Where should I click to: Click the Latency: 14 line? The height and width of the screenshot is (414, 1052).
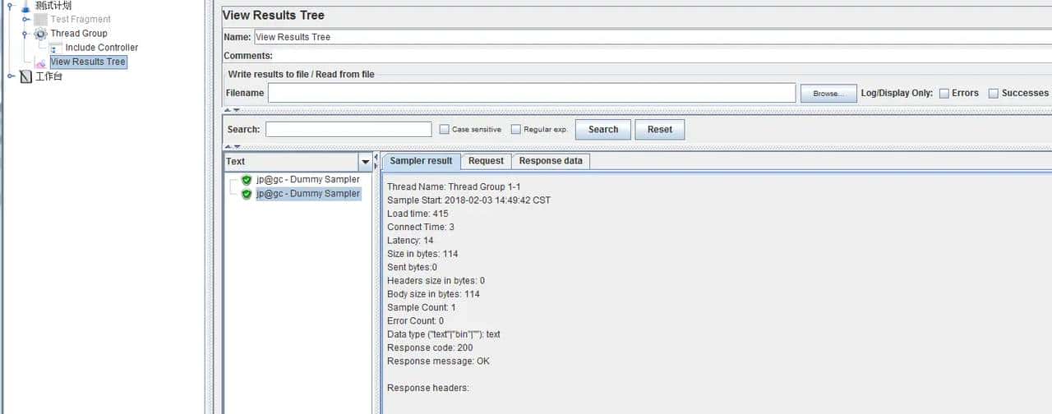tap(410, 241)
